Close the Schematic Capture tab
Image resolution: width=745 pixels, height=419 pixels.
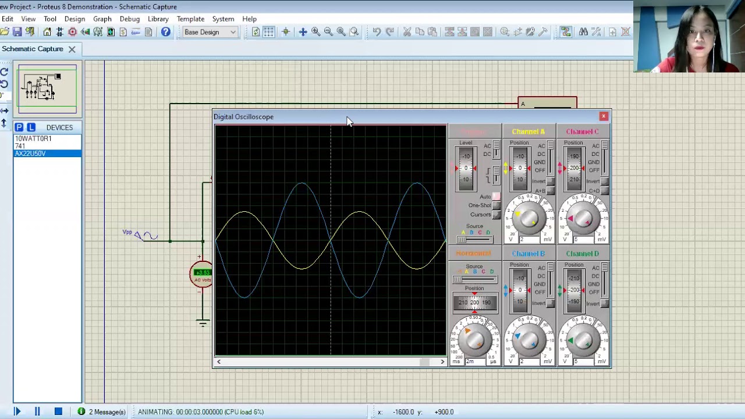point(72,49)
